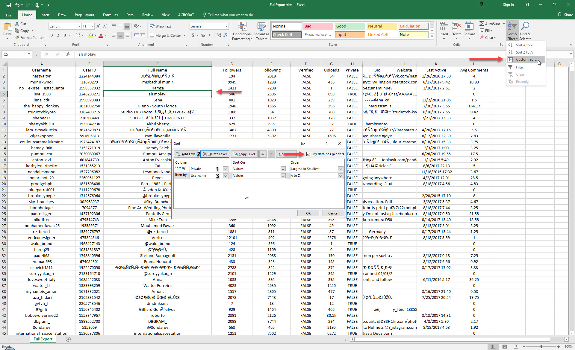Open Format as Table gallery
Screen dimensions: 575x350
(x=261, y=31)
